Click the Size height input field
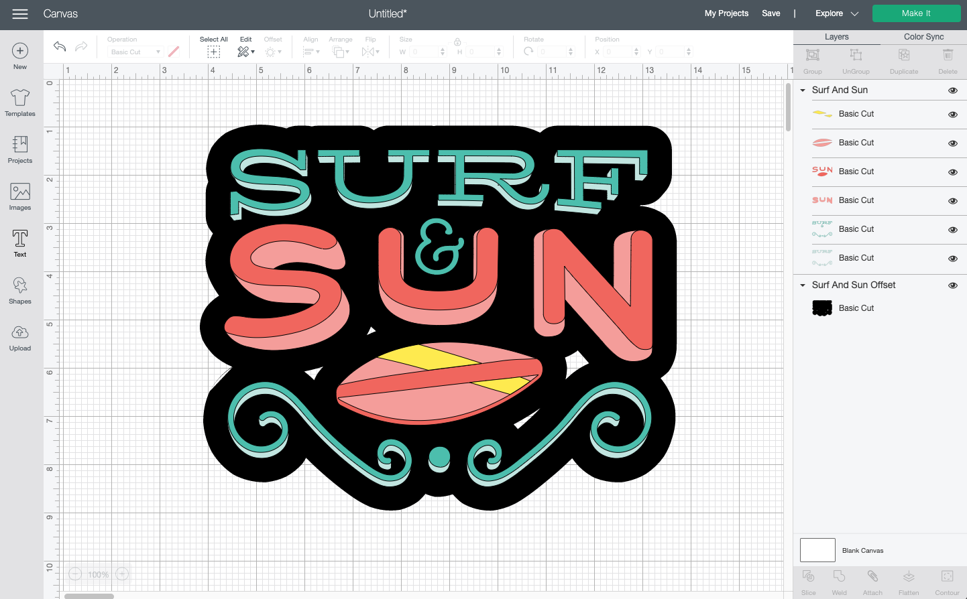This screenshot has width=967, height=599. tap(481, 52)
